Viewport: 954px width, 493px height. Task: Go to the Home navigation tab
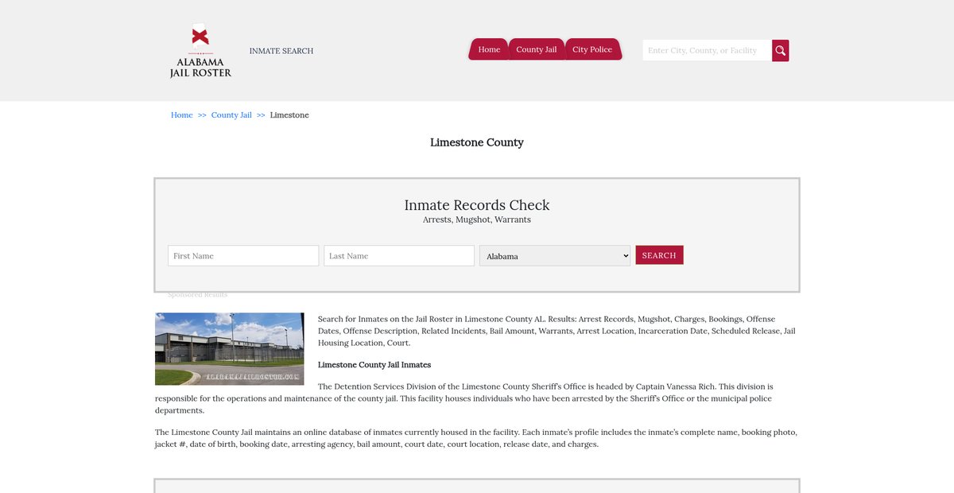click(x=489, y=49)
